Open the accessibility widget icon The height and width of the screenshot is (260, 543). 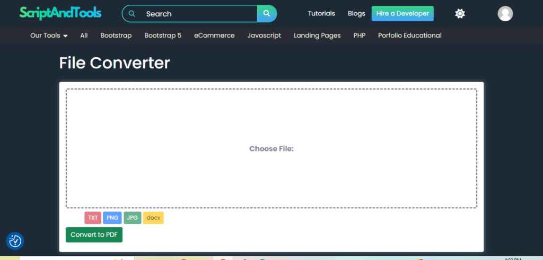[x=15, y=241]
